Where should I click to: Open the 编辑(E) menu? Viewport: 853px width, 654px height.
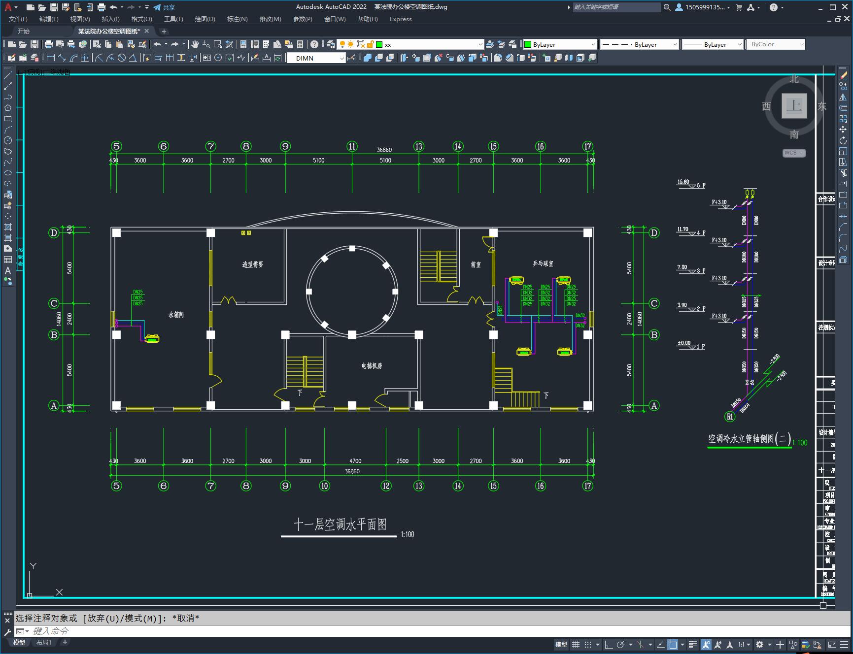tap(49, 19)
